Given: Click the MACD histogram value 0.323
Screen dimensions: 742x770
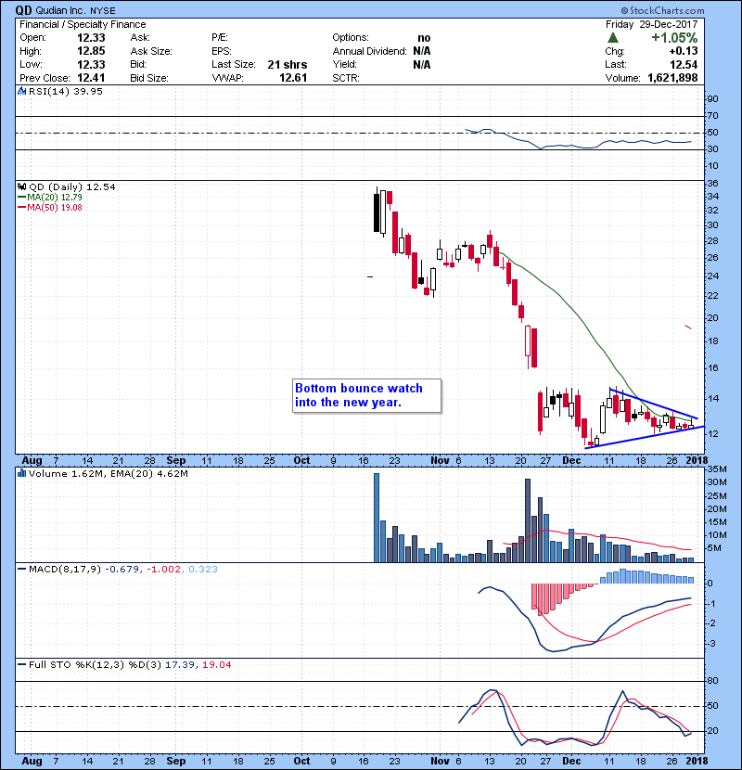Looking at the screenshot, I should (203, 570).
